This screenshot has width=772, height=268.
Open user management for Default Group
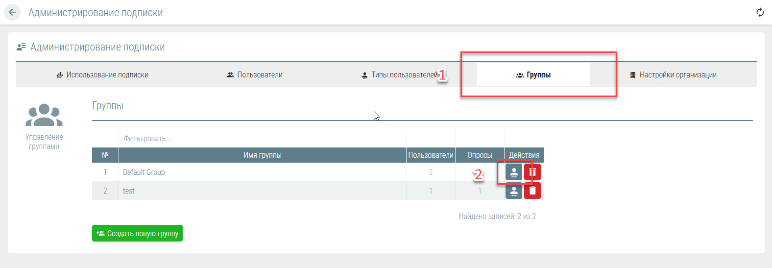[513, 172]
